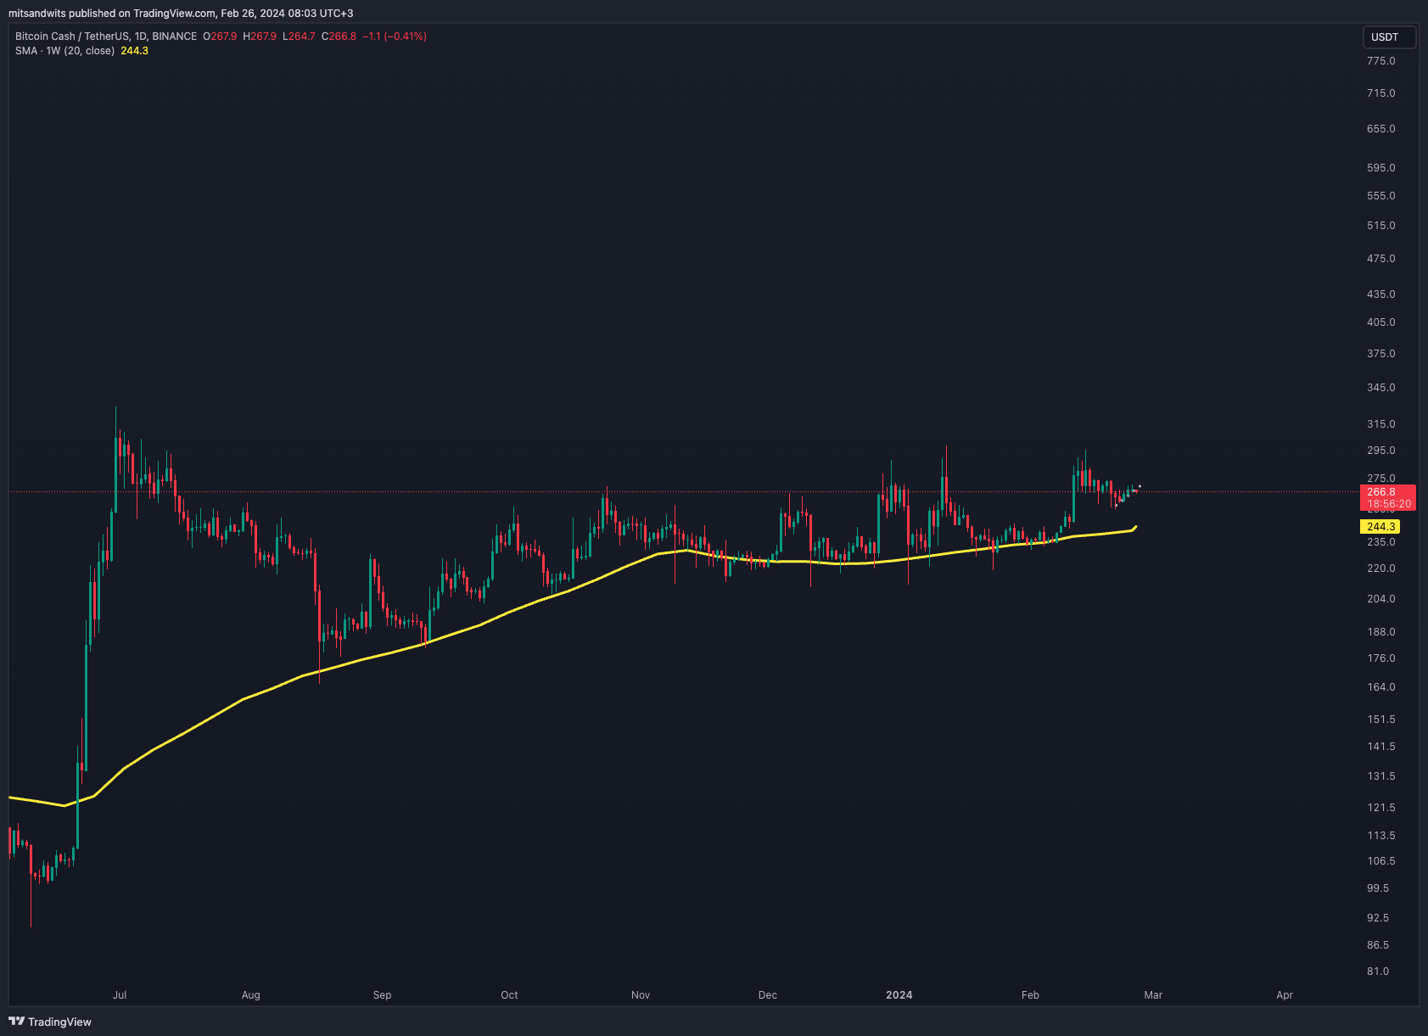Click the TradingView logo at bottom left

50,1022
